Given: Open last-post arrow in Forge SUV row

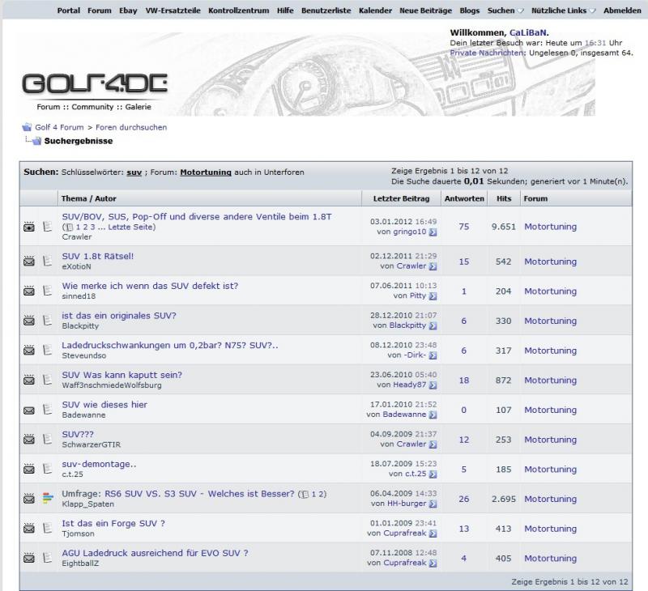Looking at the screenshot, I should (433, 534).
